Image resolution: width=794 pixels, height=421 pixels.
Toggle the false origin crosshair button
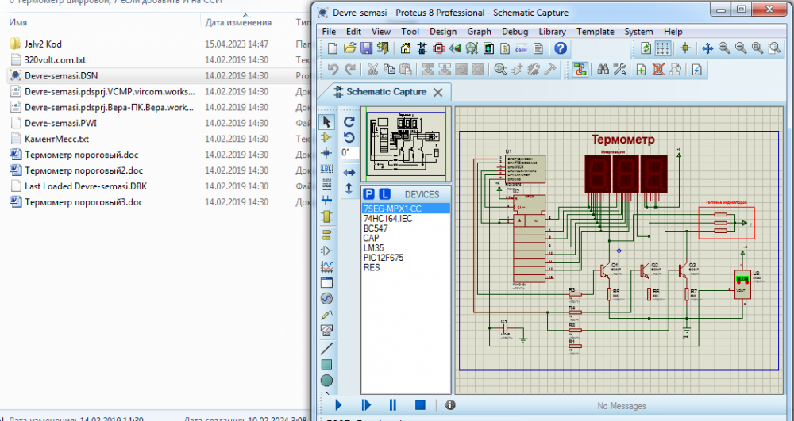pyautogui.click(x=684, y=48)
